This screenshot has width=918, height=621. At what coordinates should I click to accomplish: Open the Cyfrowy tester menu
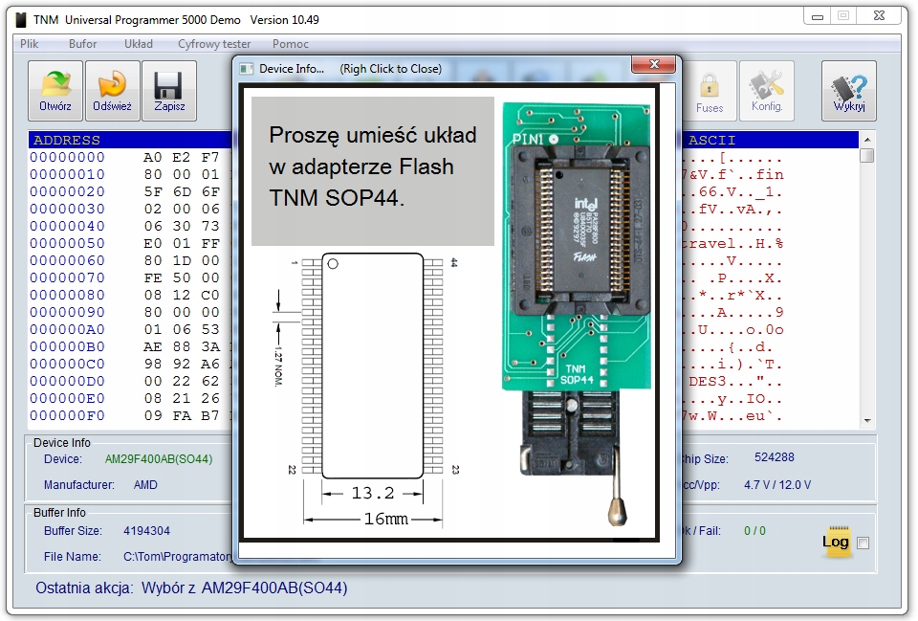pos(214,44)
